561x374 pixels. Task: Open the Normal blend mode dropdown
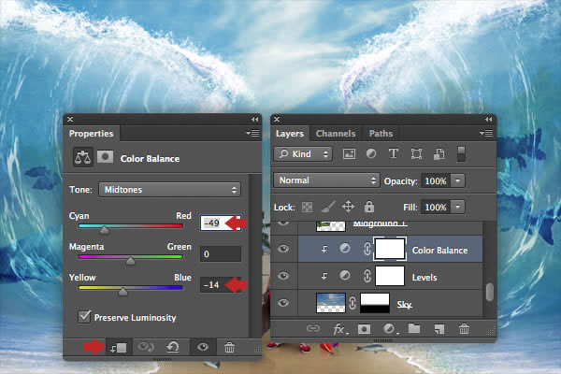point(326,180)
